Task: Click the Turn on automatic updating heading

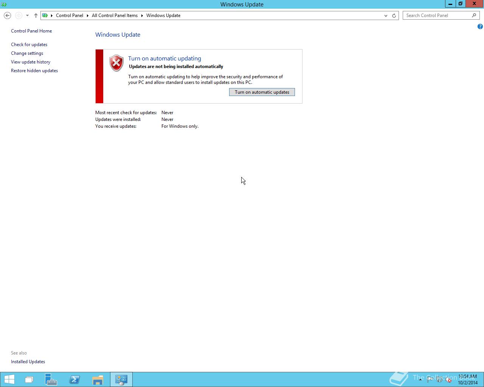Action: (164, 59)
